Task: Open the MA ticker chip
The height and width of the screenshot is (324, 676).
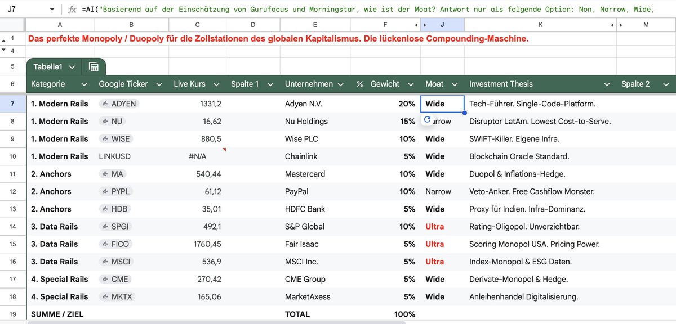Action: 113,174
